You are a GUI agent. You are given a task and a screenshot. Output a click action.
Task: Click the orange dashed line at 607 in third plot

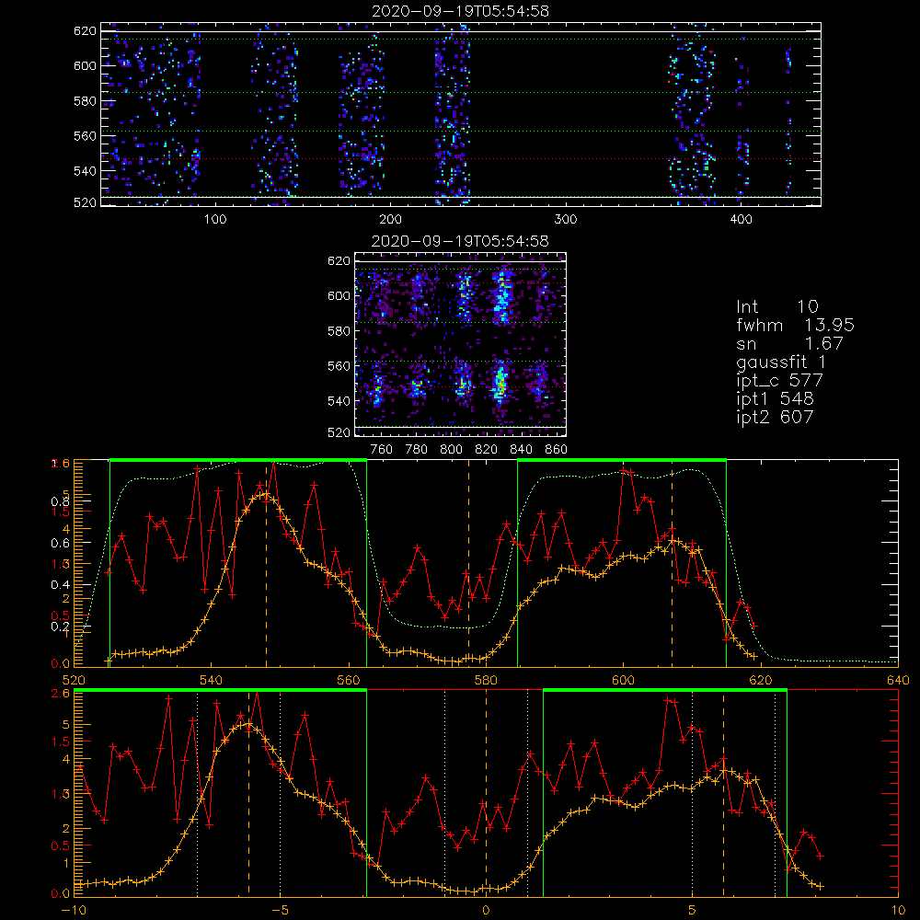click(x=672, y=563)
